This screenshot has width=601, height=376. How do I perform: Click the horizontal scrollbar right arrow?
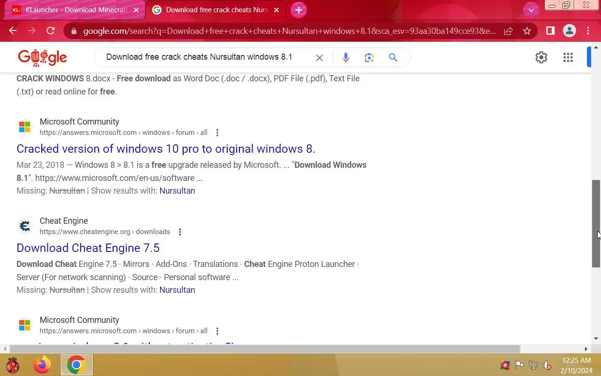(x=586, y=349)
